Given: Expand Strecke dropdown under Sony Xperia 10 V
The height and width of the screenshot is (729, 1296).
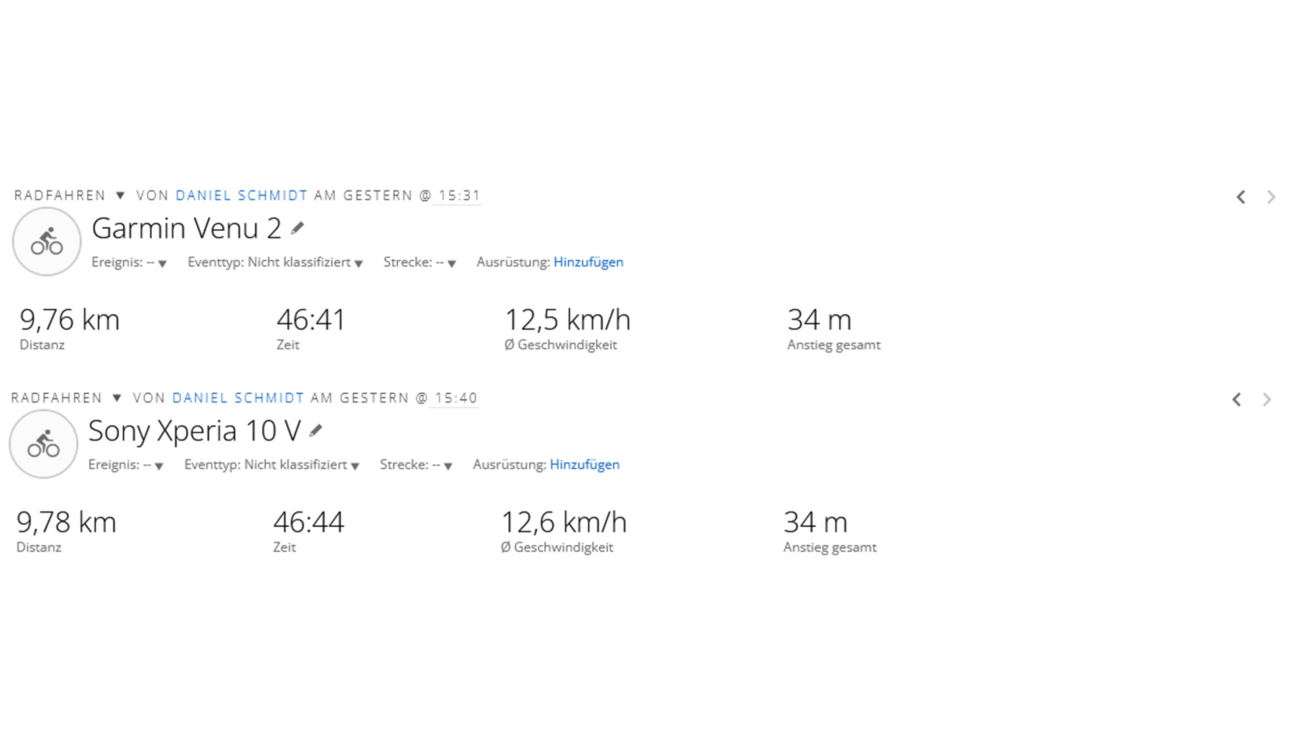Looking at the screenshot, I should pyautogui.click(x=416, y=465).
